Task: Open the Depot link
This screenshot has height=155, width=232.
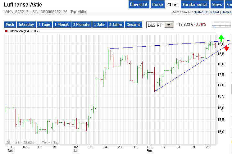Action: pos(215,12)
